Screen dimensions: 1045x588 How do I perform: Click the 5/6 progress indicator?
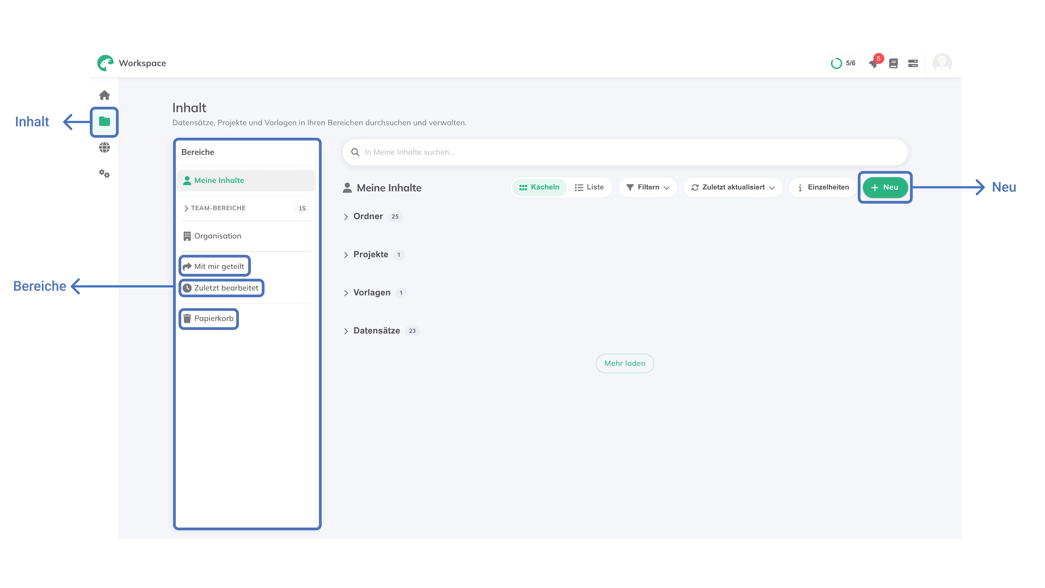pyautogui.click(x=843, y=63)
